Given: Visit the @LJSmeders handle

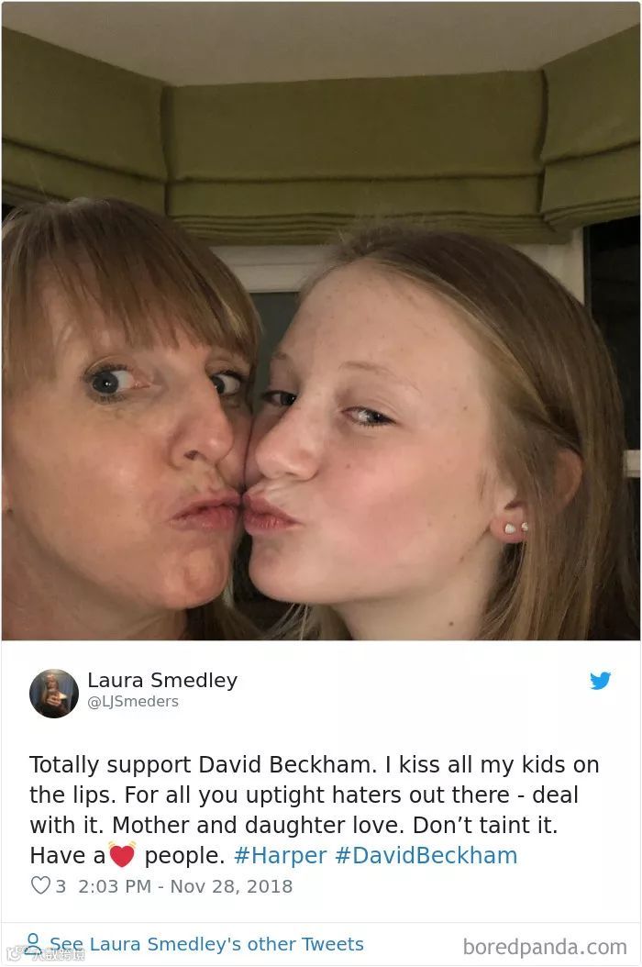Looking at the screenshot, I should coord(133,702).
